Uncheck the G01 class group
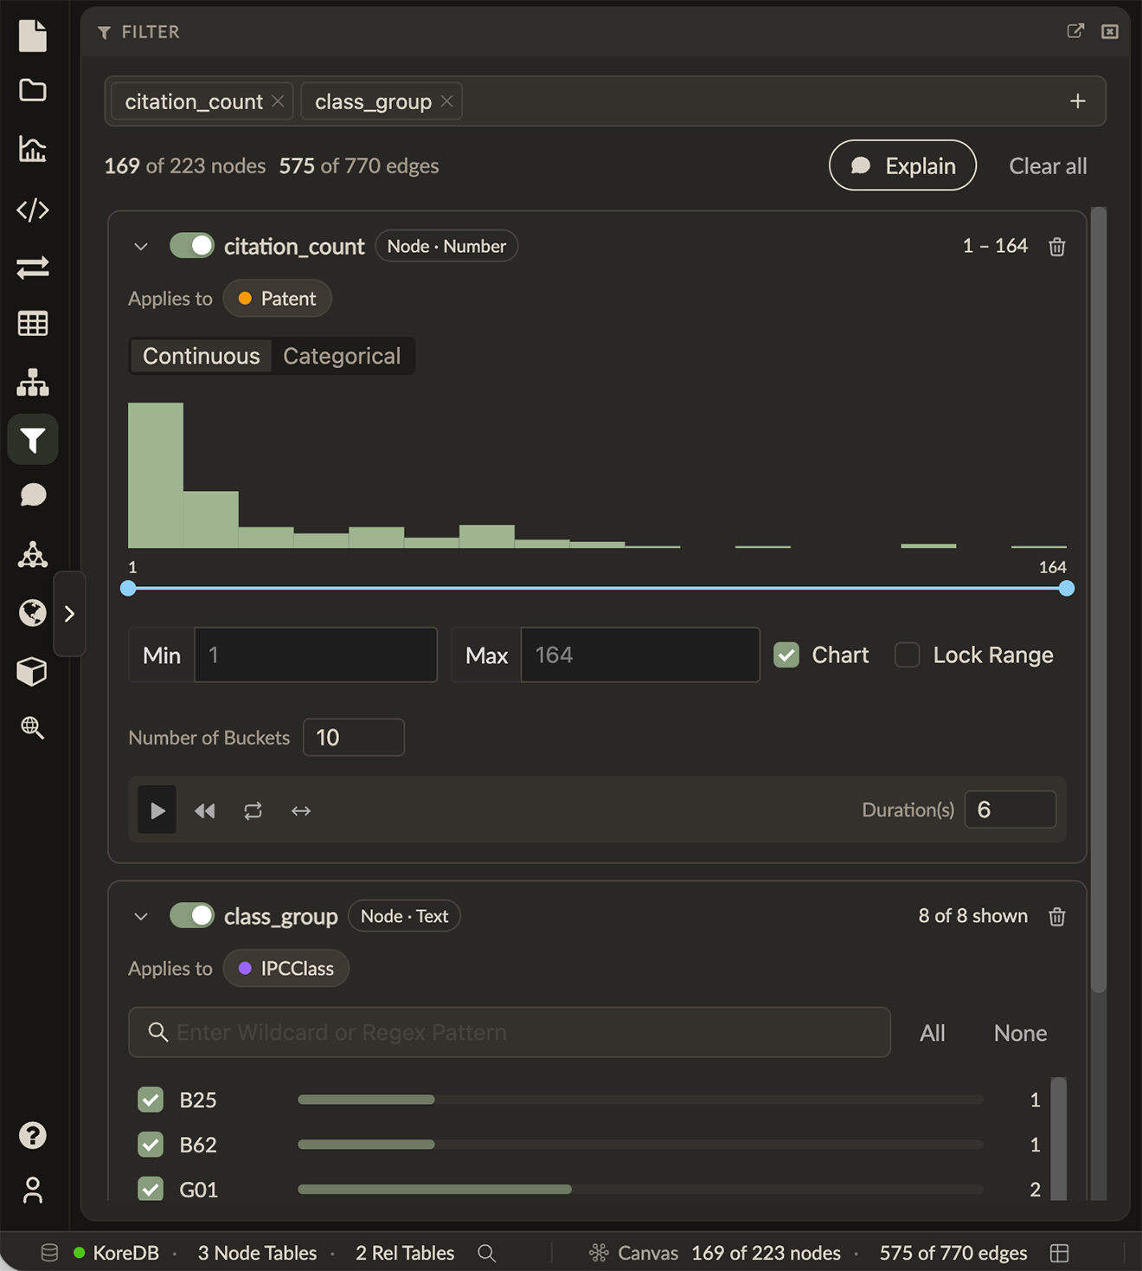1142x1271 pixels. pos(151,1189)
